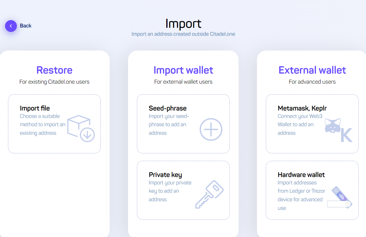366x237 pixels.
Task: Click the Import wallet section heading
Action: [183, 70]
